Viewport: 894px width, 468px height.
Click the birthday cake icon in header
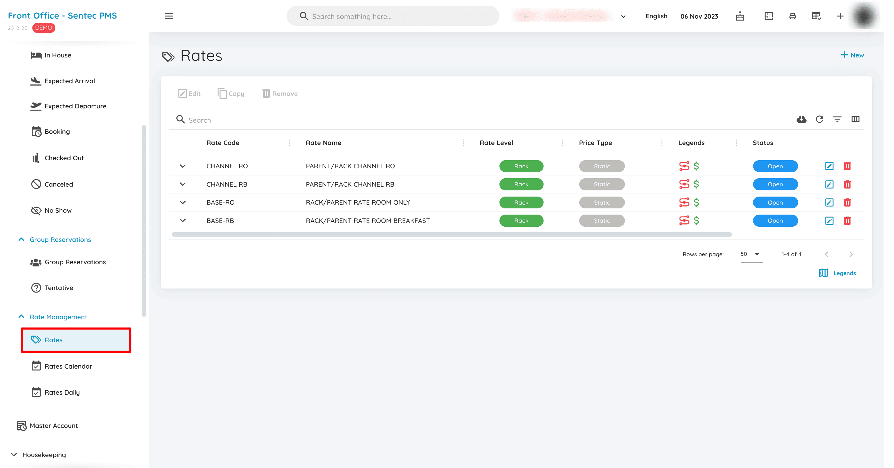pos(740,16)
